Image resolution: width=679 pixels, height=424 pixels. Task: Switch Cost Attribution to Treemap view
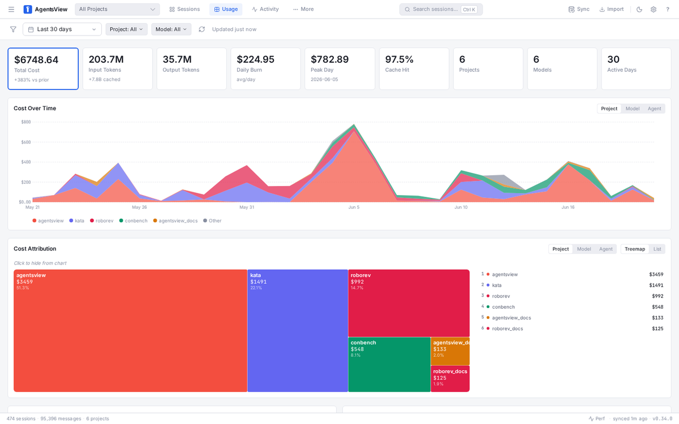click(635, 249)
